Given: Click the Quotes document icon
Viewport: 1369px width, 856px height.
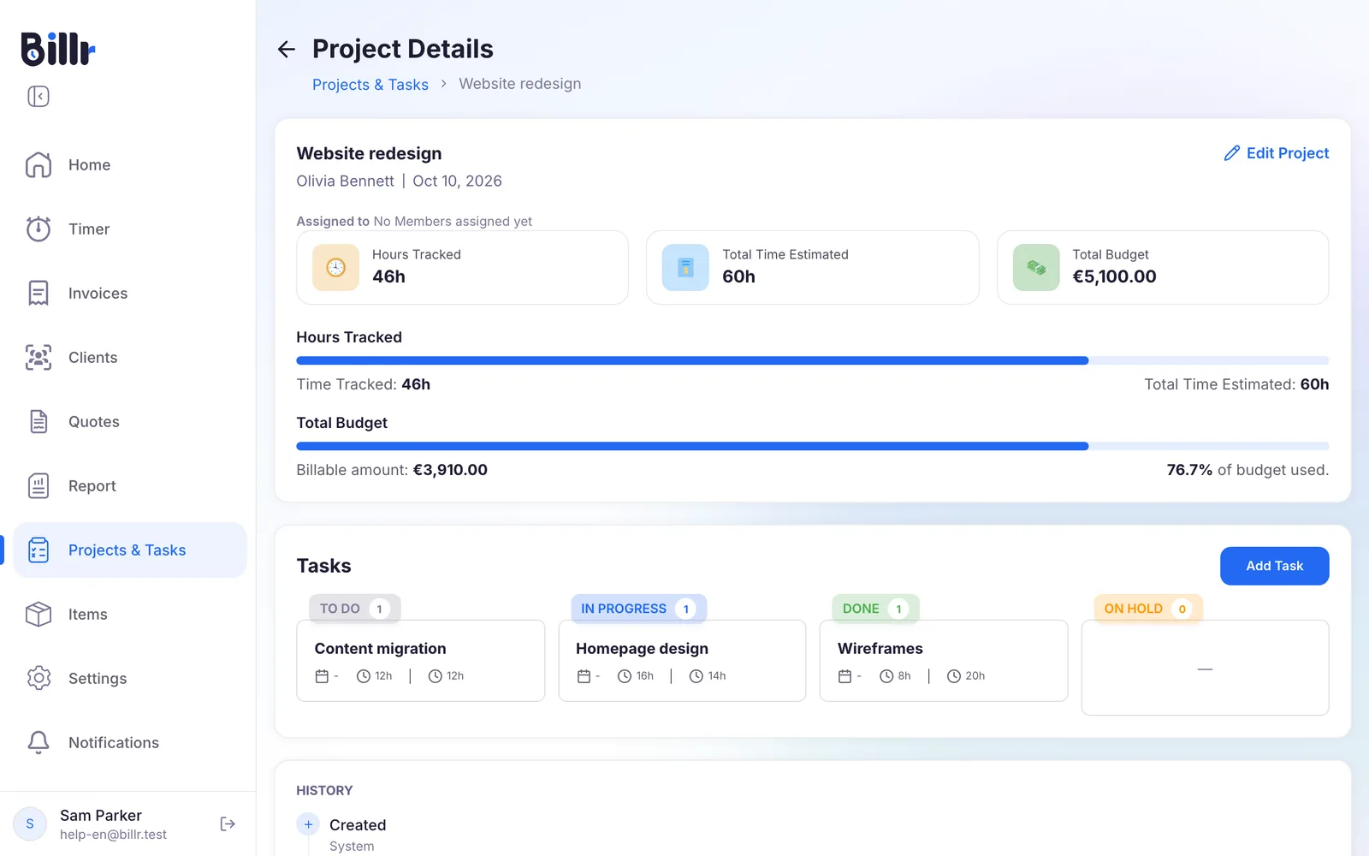Looking at the screenshot, I should coord(39,421).
